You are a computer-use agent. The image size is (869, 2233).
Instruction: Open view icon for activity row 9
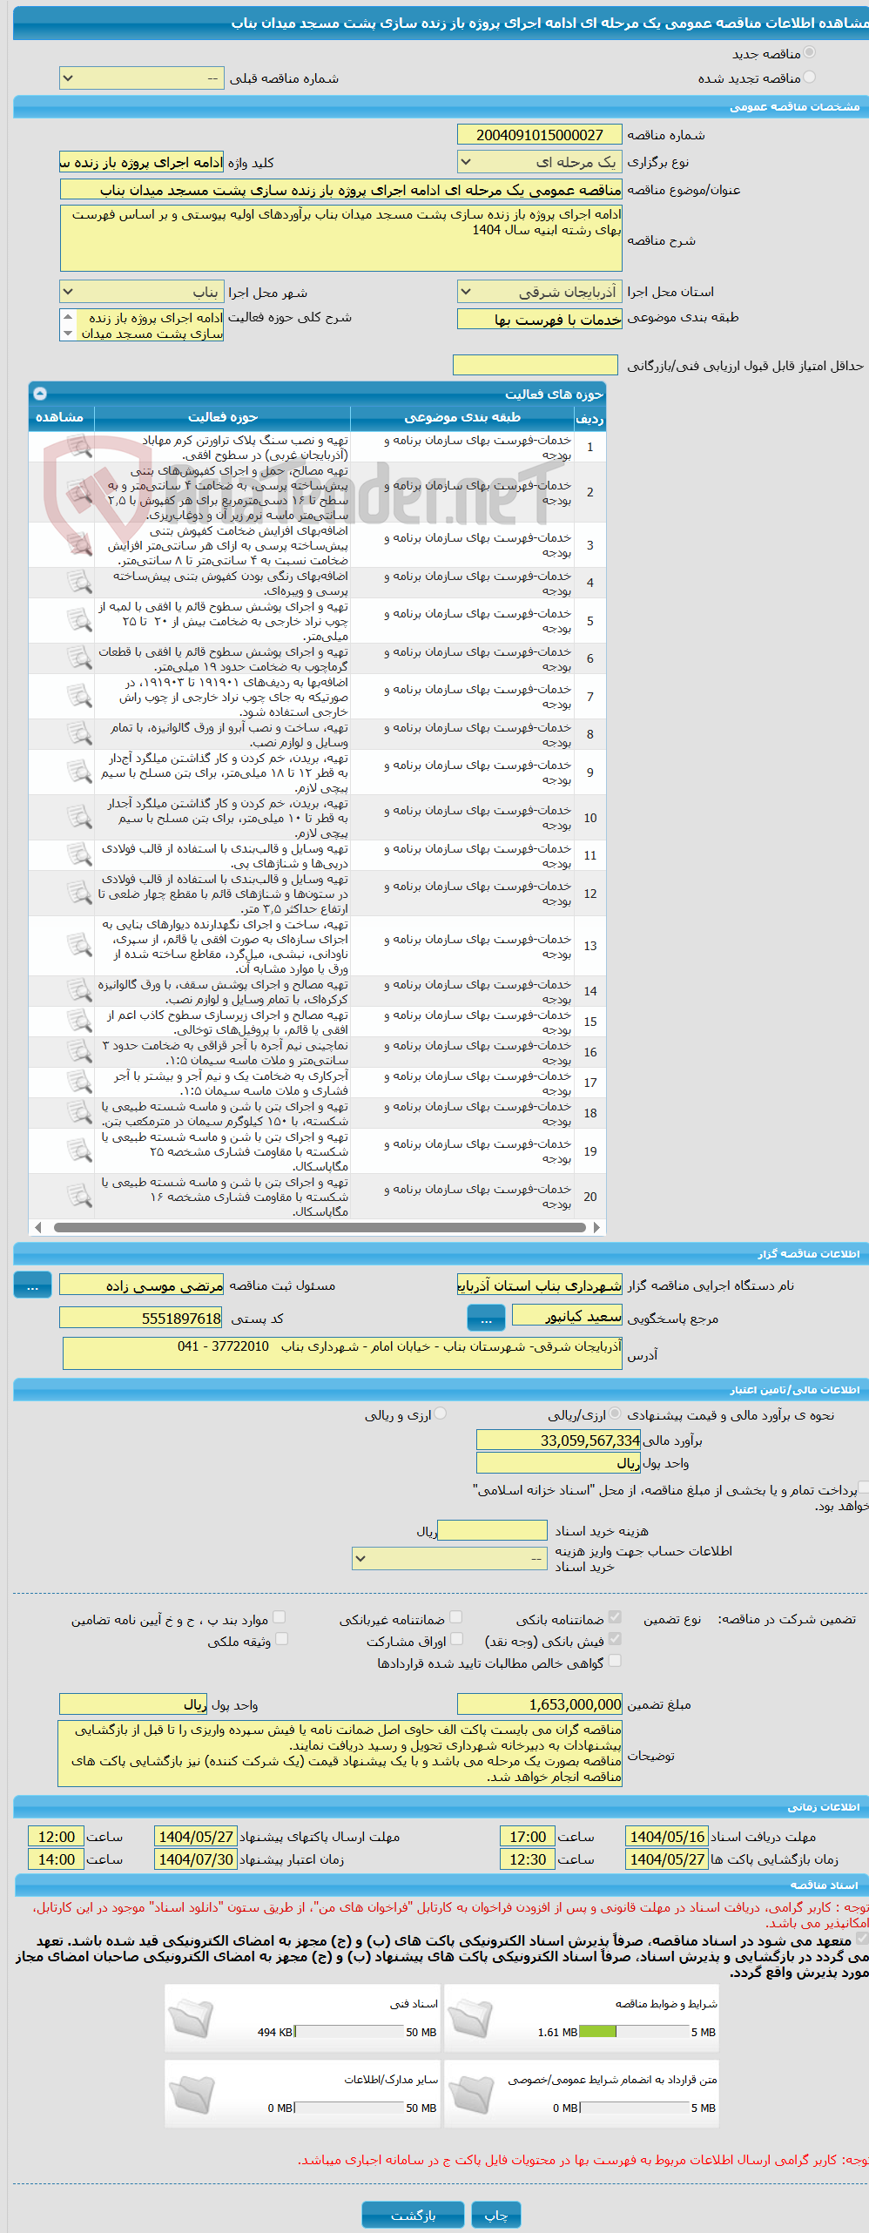click(79, 772)
